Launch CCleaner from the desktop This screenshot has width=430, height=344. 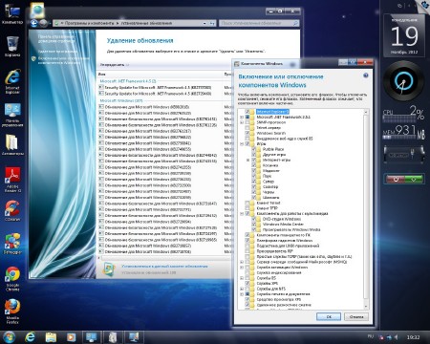click(12, 210)
